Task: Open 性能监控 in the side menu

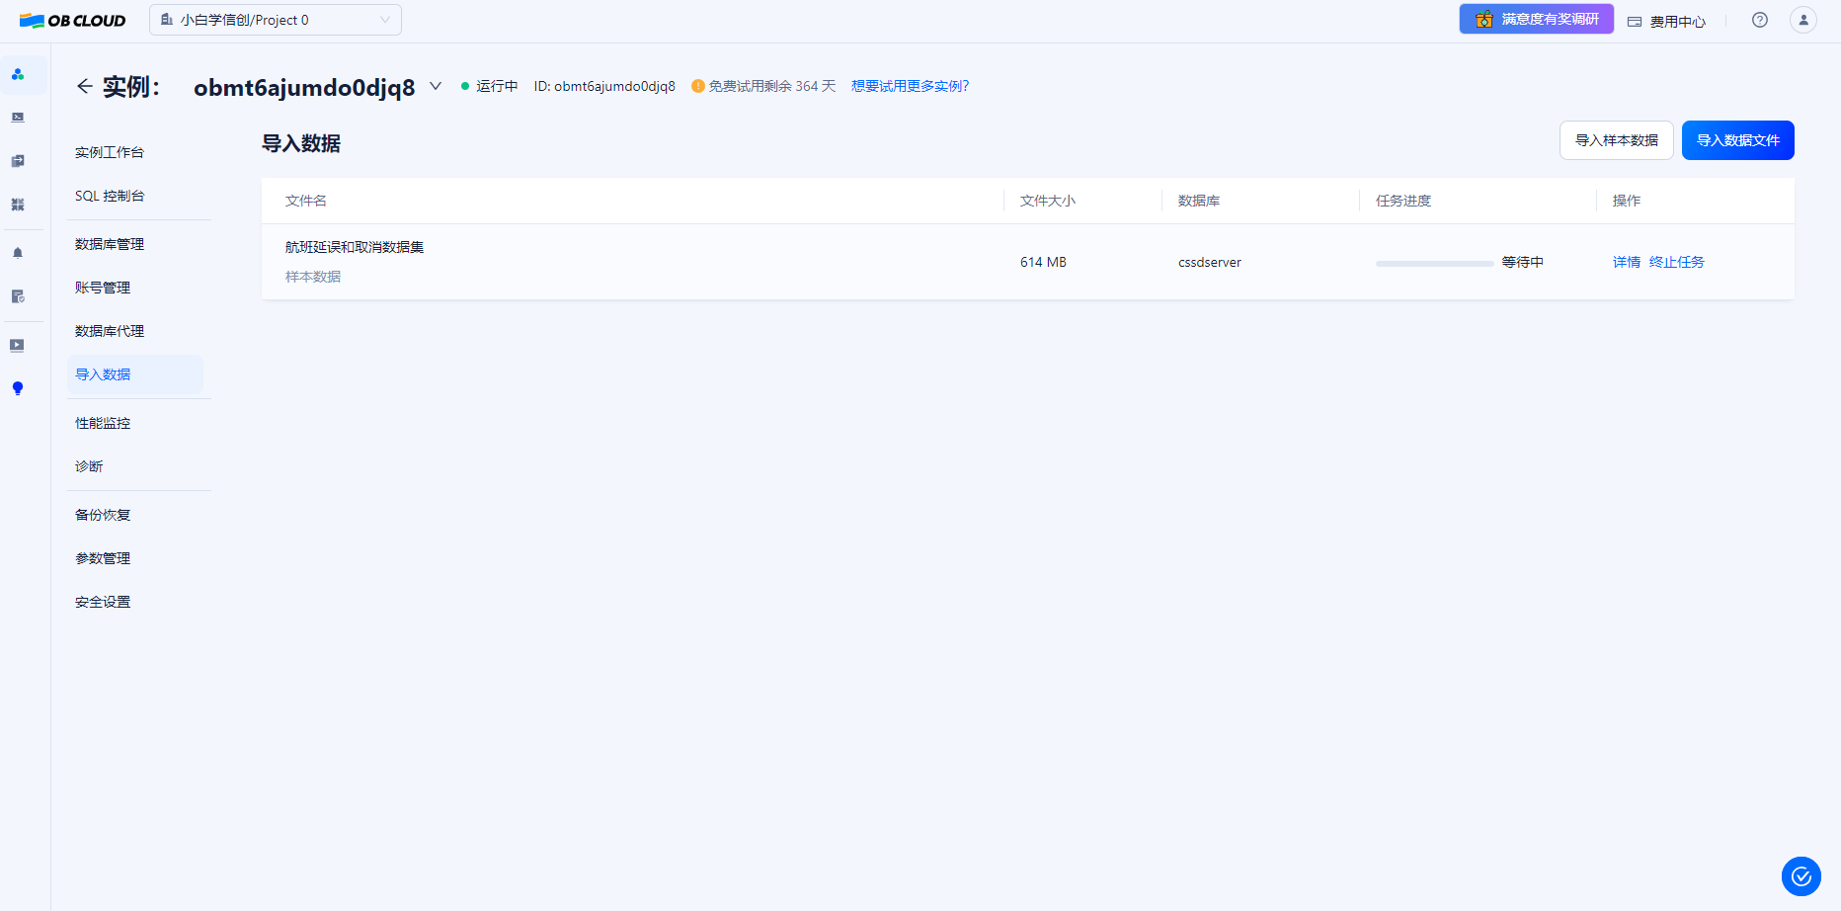Action: [103, 423]
